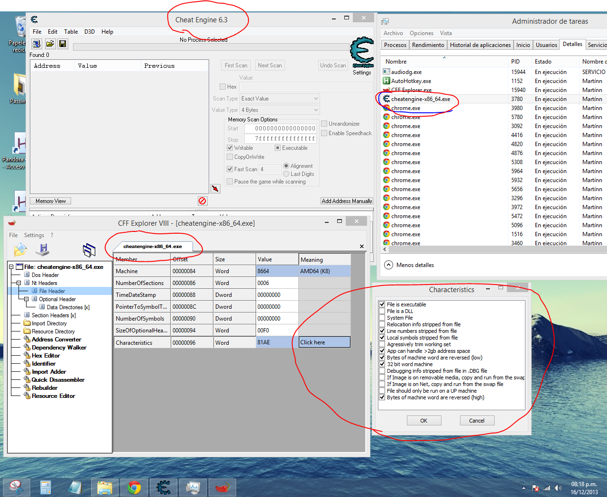
Task: Click Task Manager taskbar icon
Action: click(x=193, y=488)
